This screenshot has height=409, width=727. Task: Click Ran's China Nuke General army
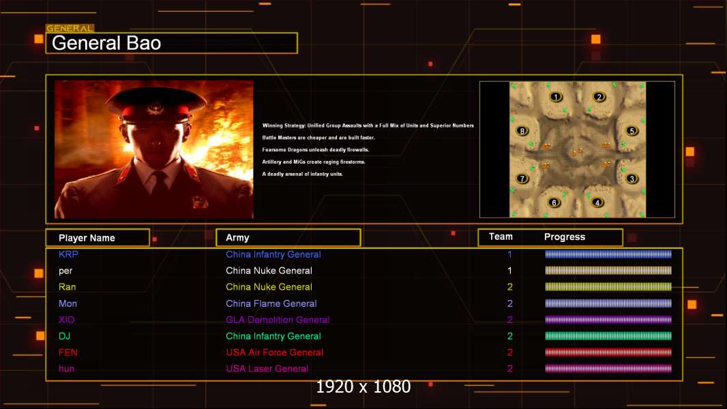(269, 287)
